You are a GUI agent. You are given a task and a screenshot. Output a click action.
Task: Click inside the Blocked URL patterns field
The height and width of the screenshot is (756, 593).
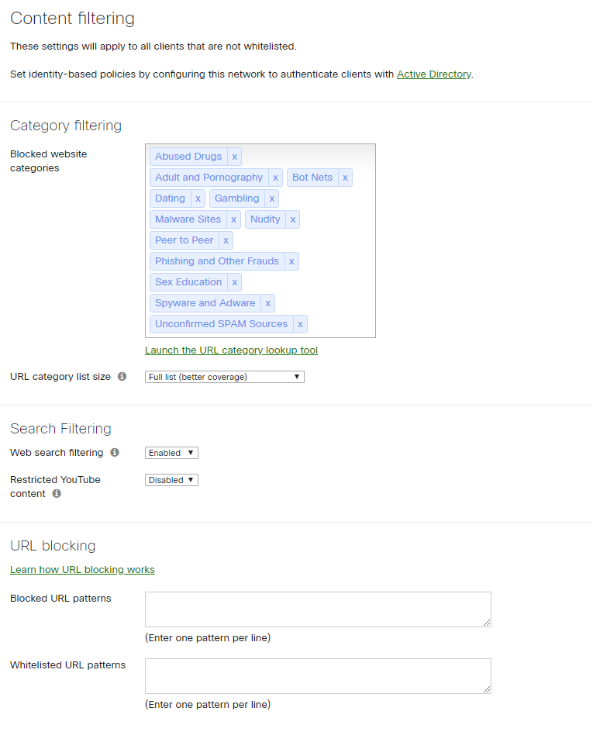coord(317,609)
